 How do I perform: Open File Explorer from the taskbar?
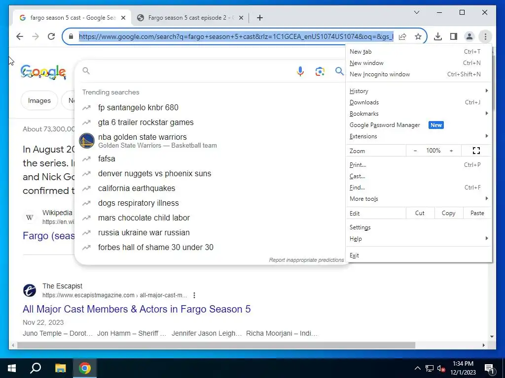point(60,368)
